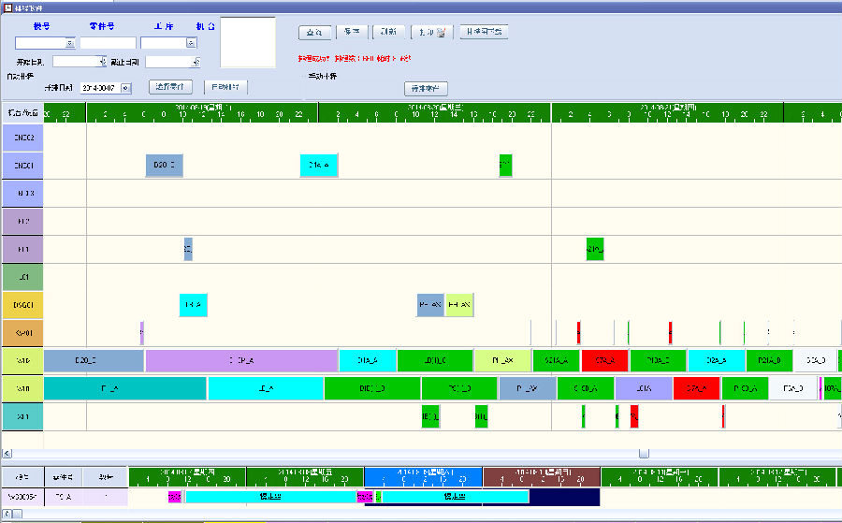Click the Gantt horizontal scrollbar thumb
This screenshot has height=523, width=842.
644,454
